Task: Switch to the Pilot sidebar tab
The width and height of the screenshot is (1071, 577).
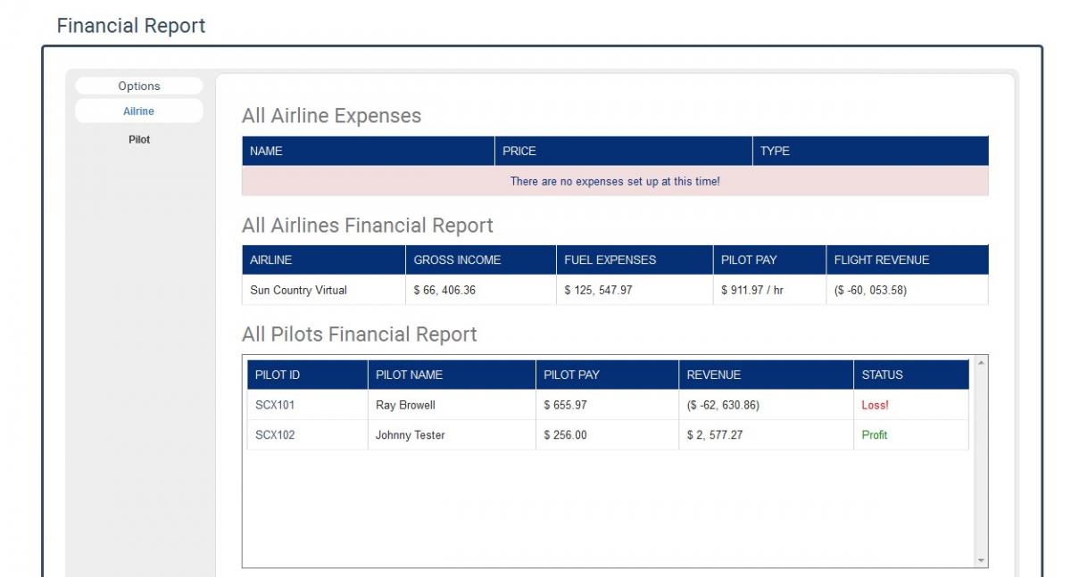Action: (x=139, y=139)
